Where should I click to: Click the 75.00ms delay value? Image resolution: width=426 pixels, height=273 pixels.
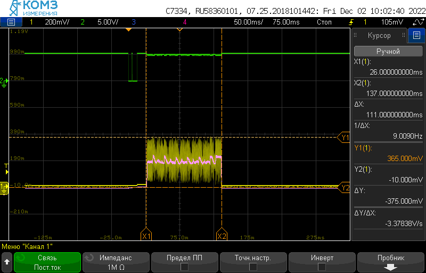tap(286, 22)
